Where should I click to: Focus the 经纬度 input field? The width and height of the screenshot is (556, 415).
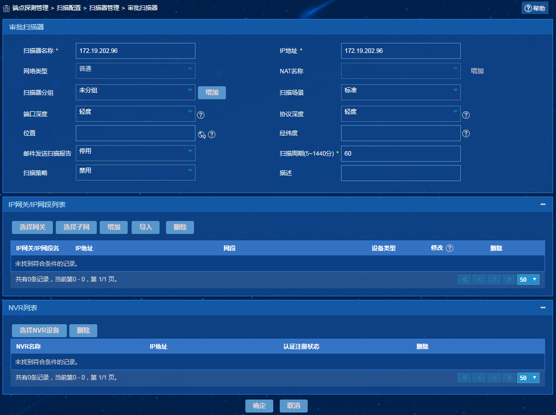[x=401, y=133]
